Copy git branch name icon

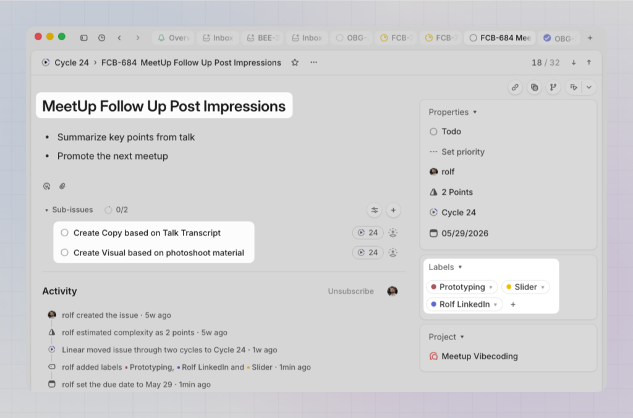coord(553,88)
